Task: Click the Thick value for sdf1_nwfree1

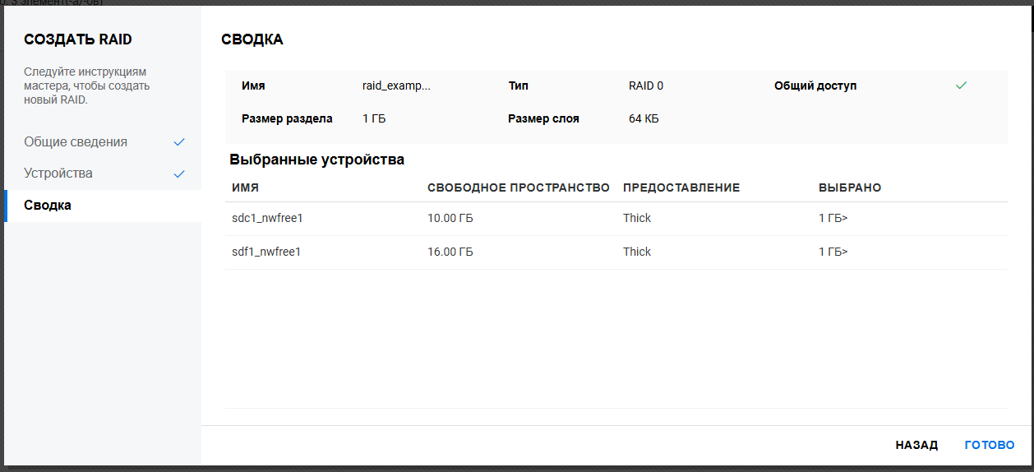Action: (637, 252)
